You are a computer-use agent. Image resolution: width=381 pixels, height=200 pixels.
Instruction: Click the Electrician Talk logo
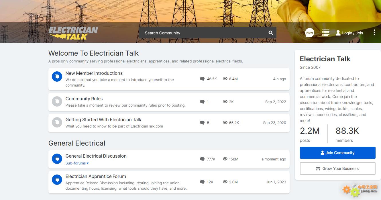[x=73, y=33]
